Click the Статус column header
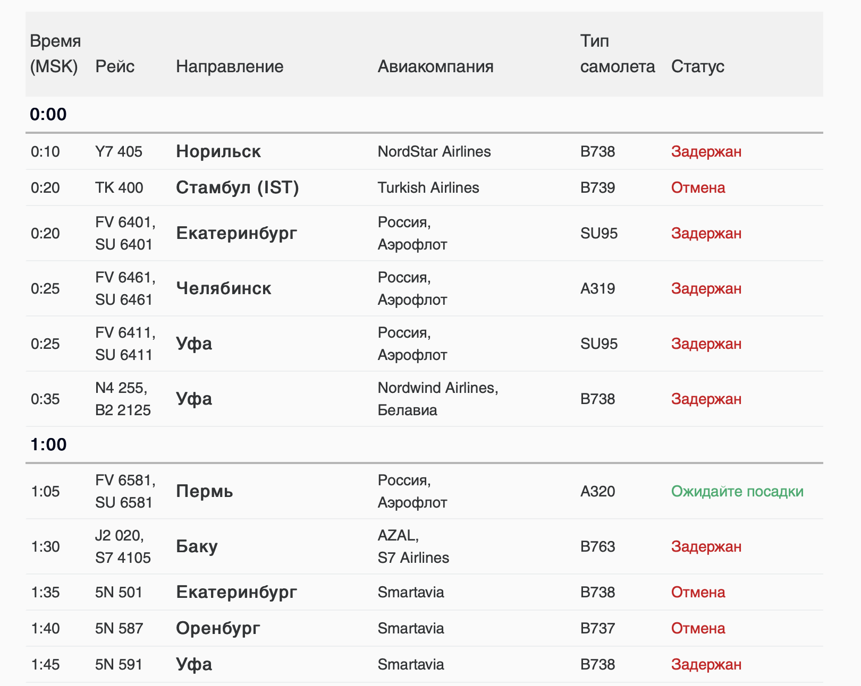Viewport: 861px width, 686px height. [697, 67]
